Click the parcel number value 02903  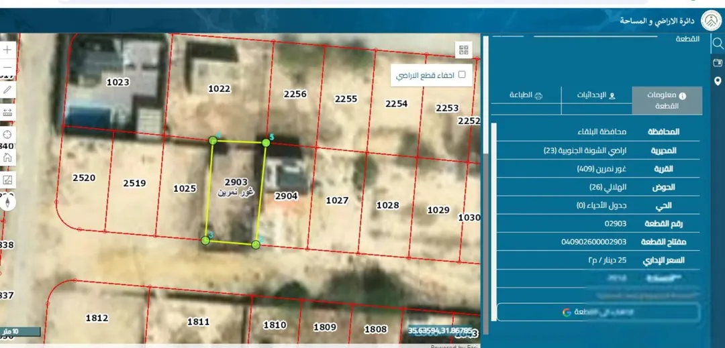(x=616, y=224)
